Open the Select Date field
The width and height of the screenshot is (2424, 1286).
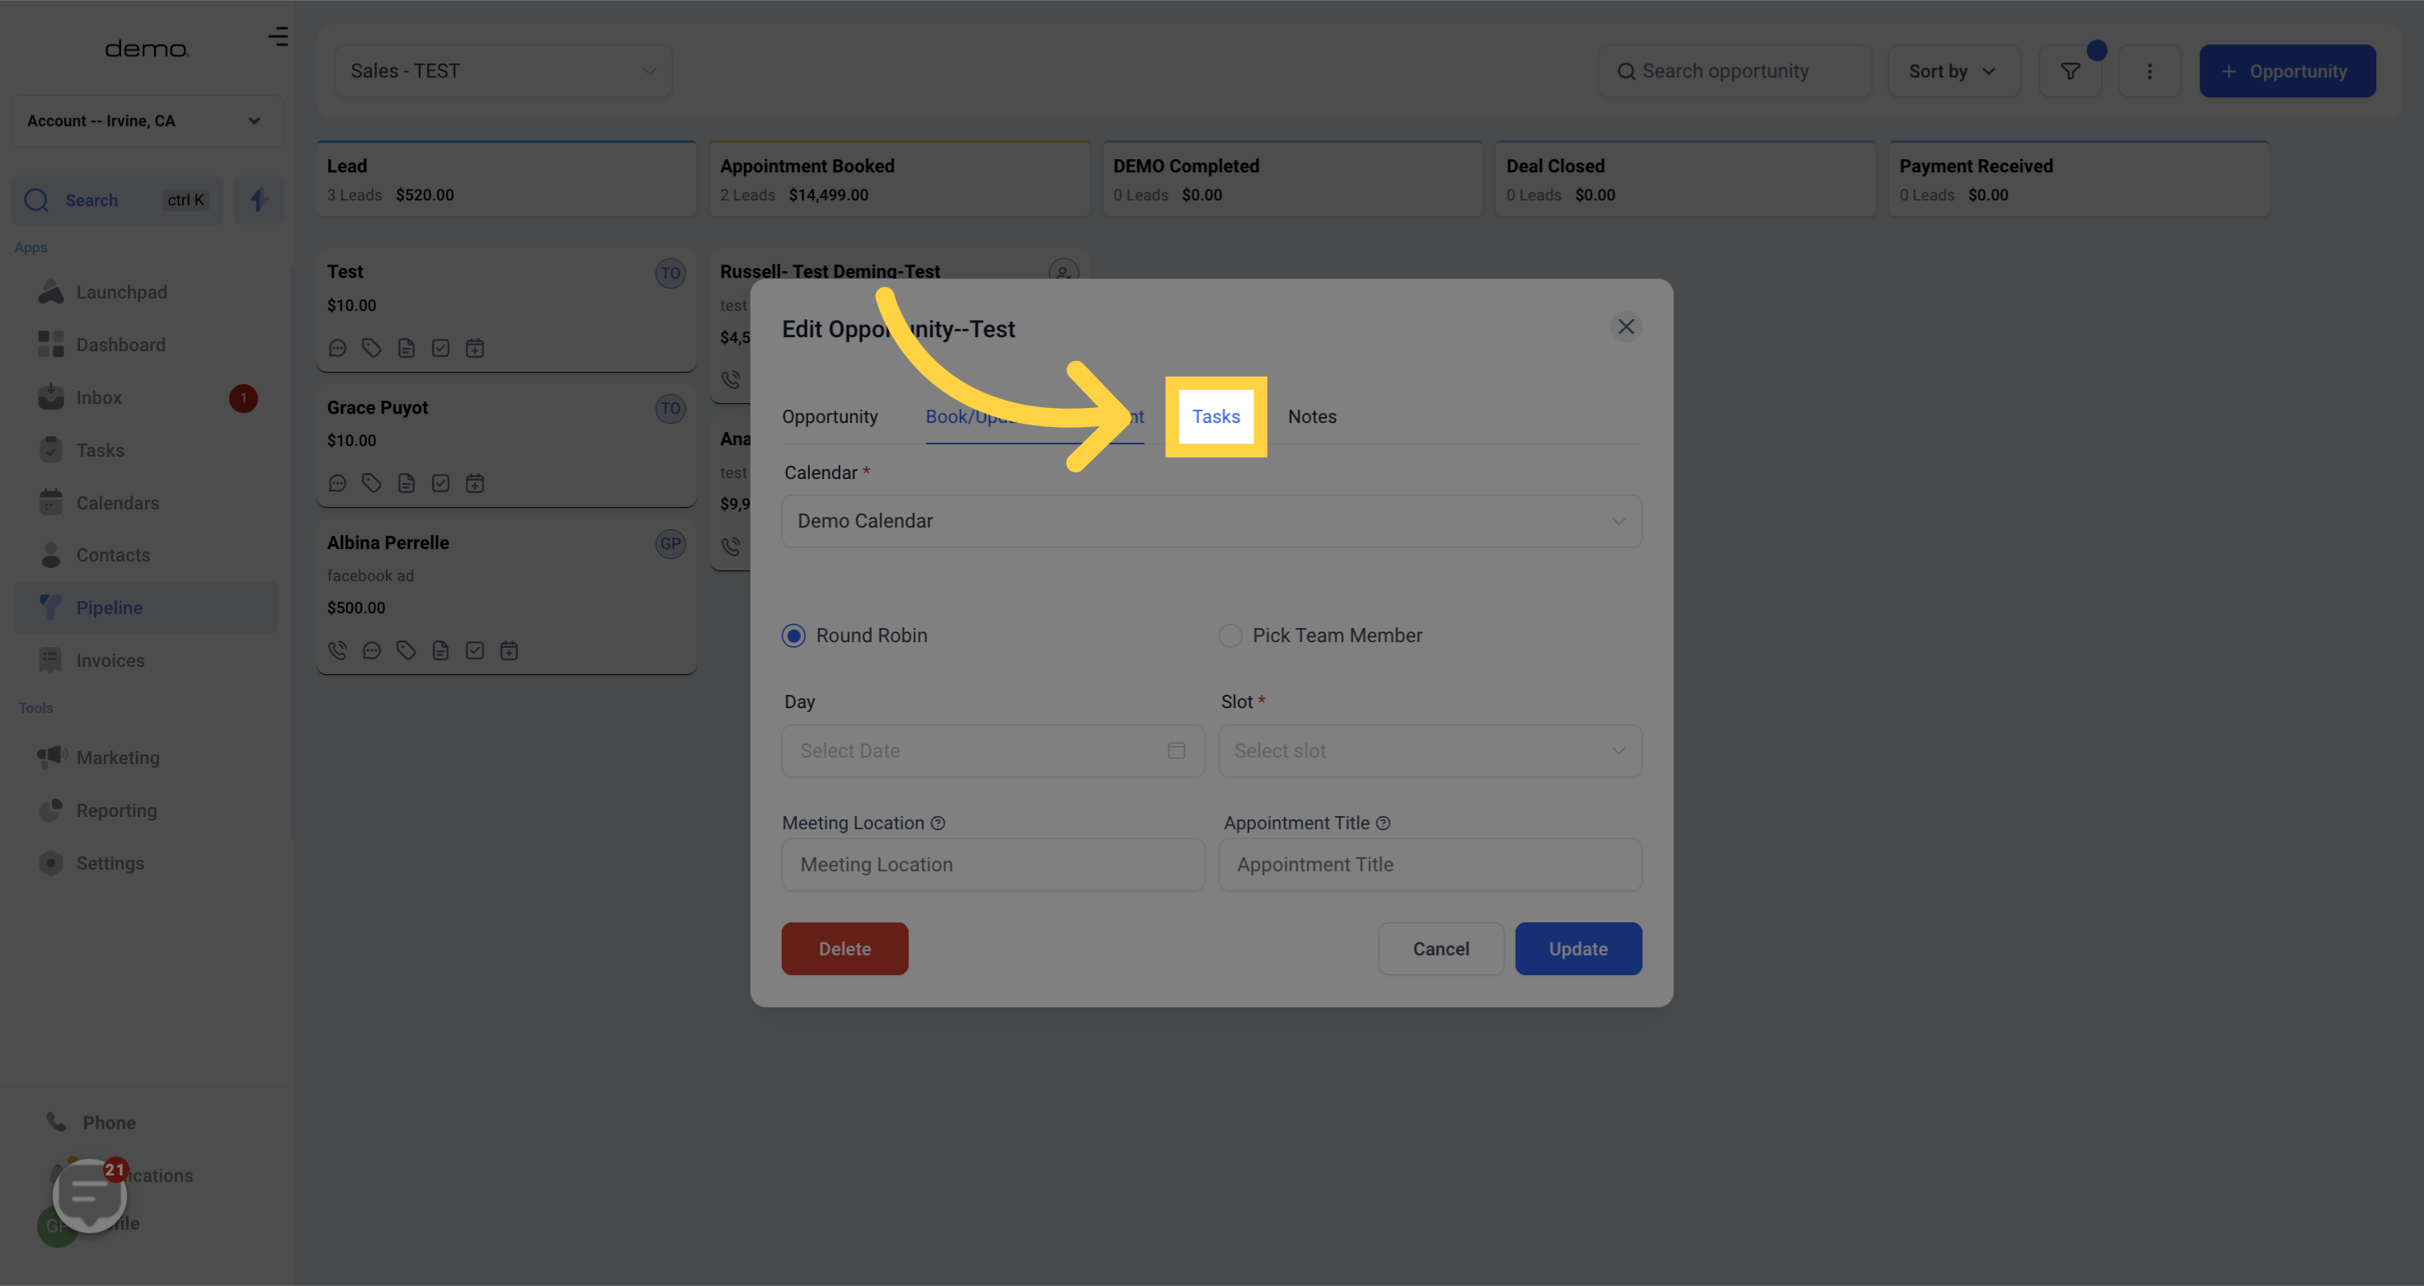coord(993,751)
